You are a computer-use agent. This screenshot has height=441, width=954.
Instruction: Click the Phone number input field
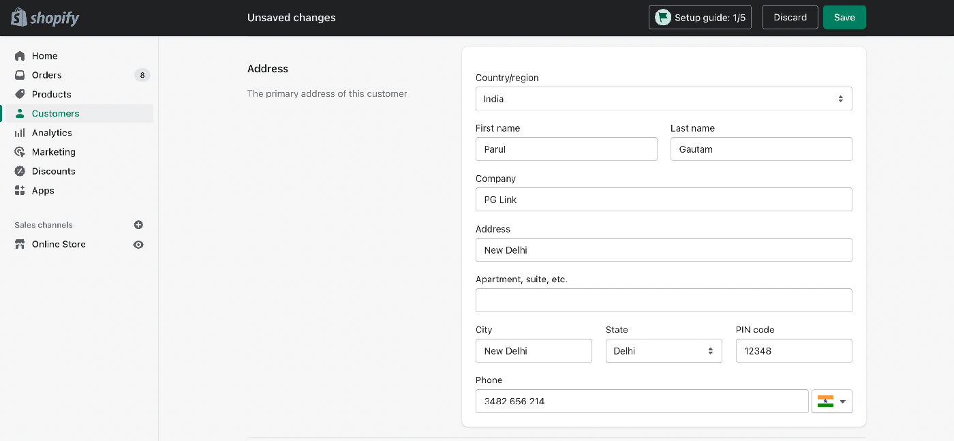[x=642, y=401]
